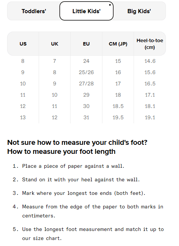Image resolution: width=179 pixels, height=246 pixels.
Task: Click the Heel-to-toe (cm) column header
Action: (150, 44)
